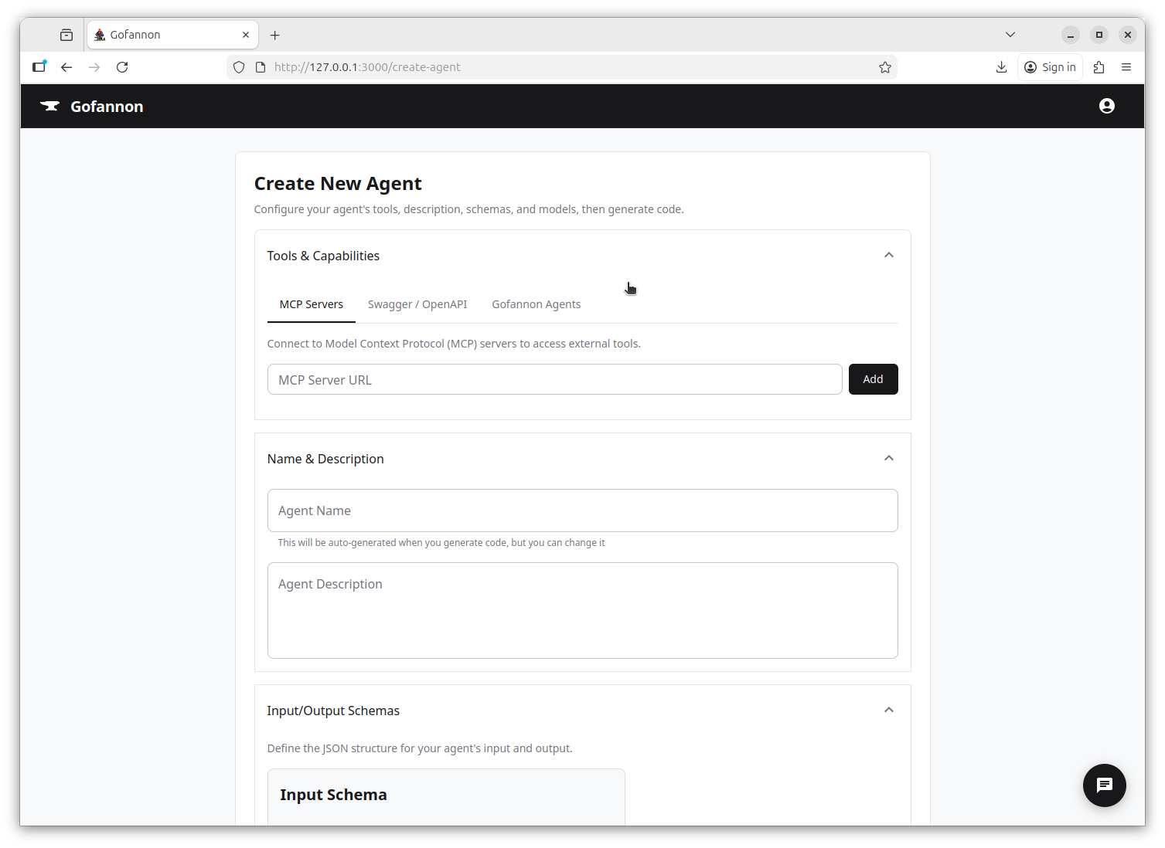The height and width of the screenshot is (848, 1165).
Task: Go forward one page
Action: (x=94, y=67)
